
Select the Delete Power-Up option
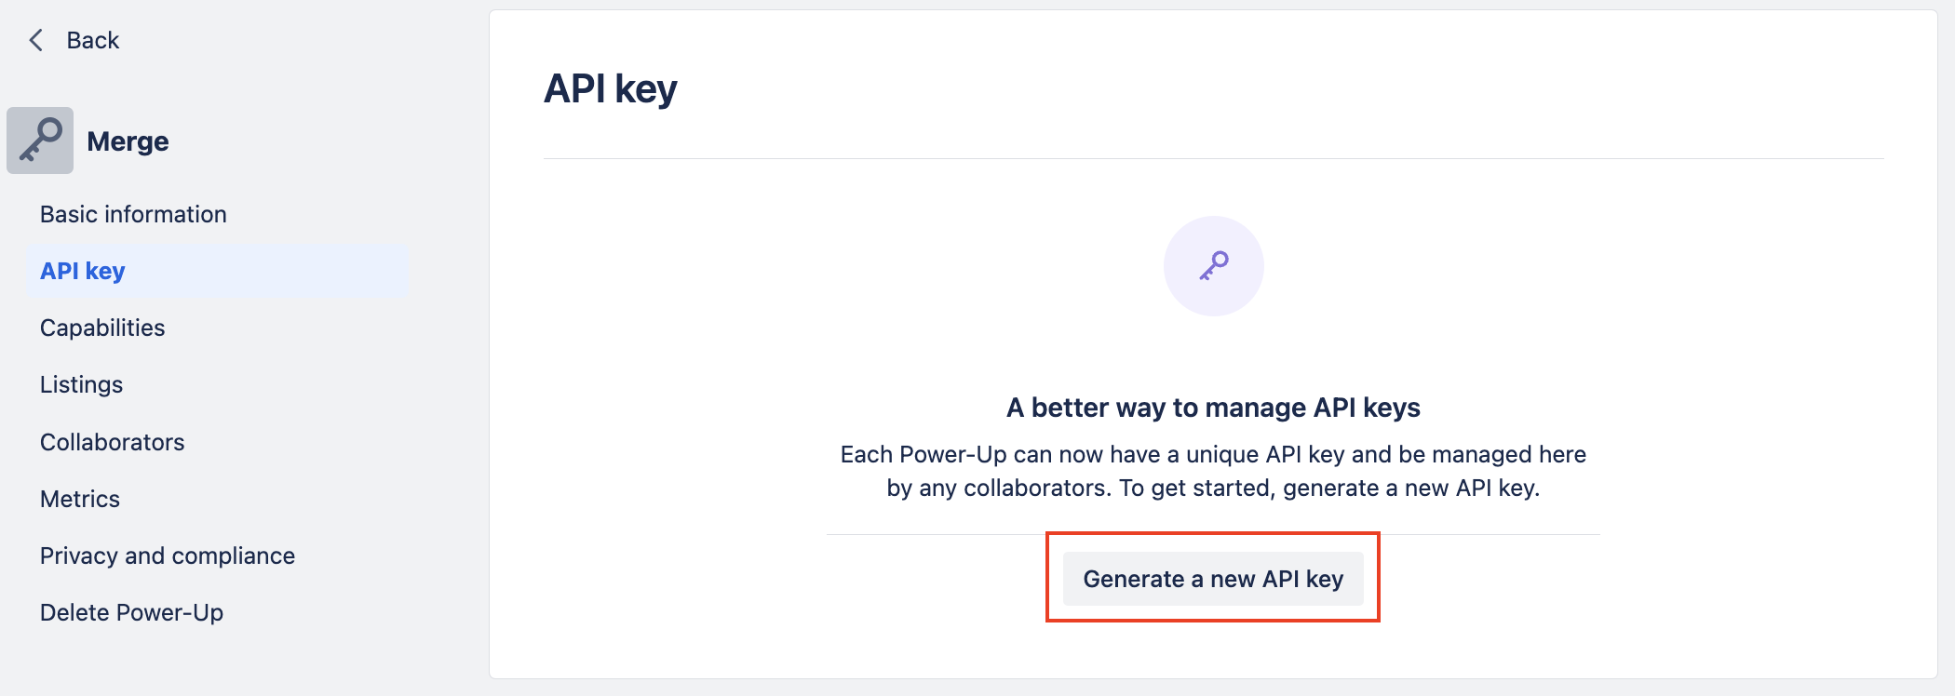click(131, 612)
